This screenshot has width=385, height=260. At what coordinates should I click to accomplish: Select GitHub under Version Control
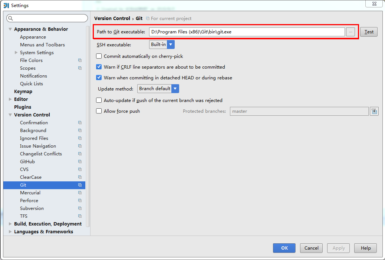(27, 162)
